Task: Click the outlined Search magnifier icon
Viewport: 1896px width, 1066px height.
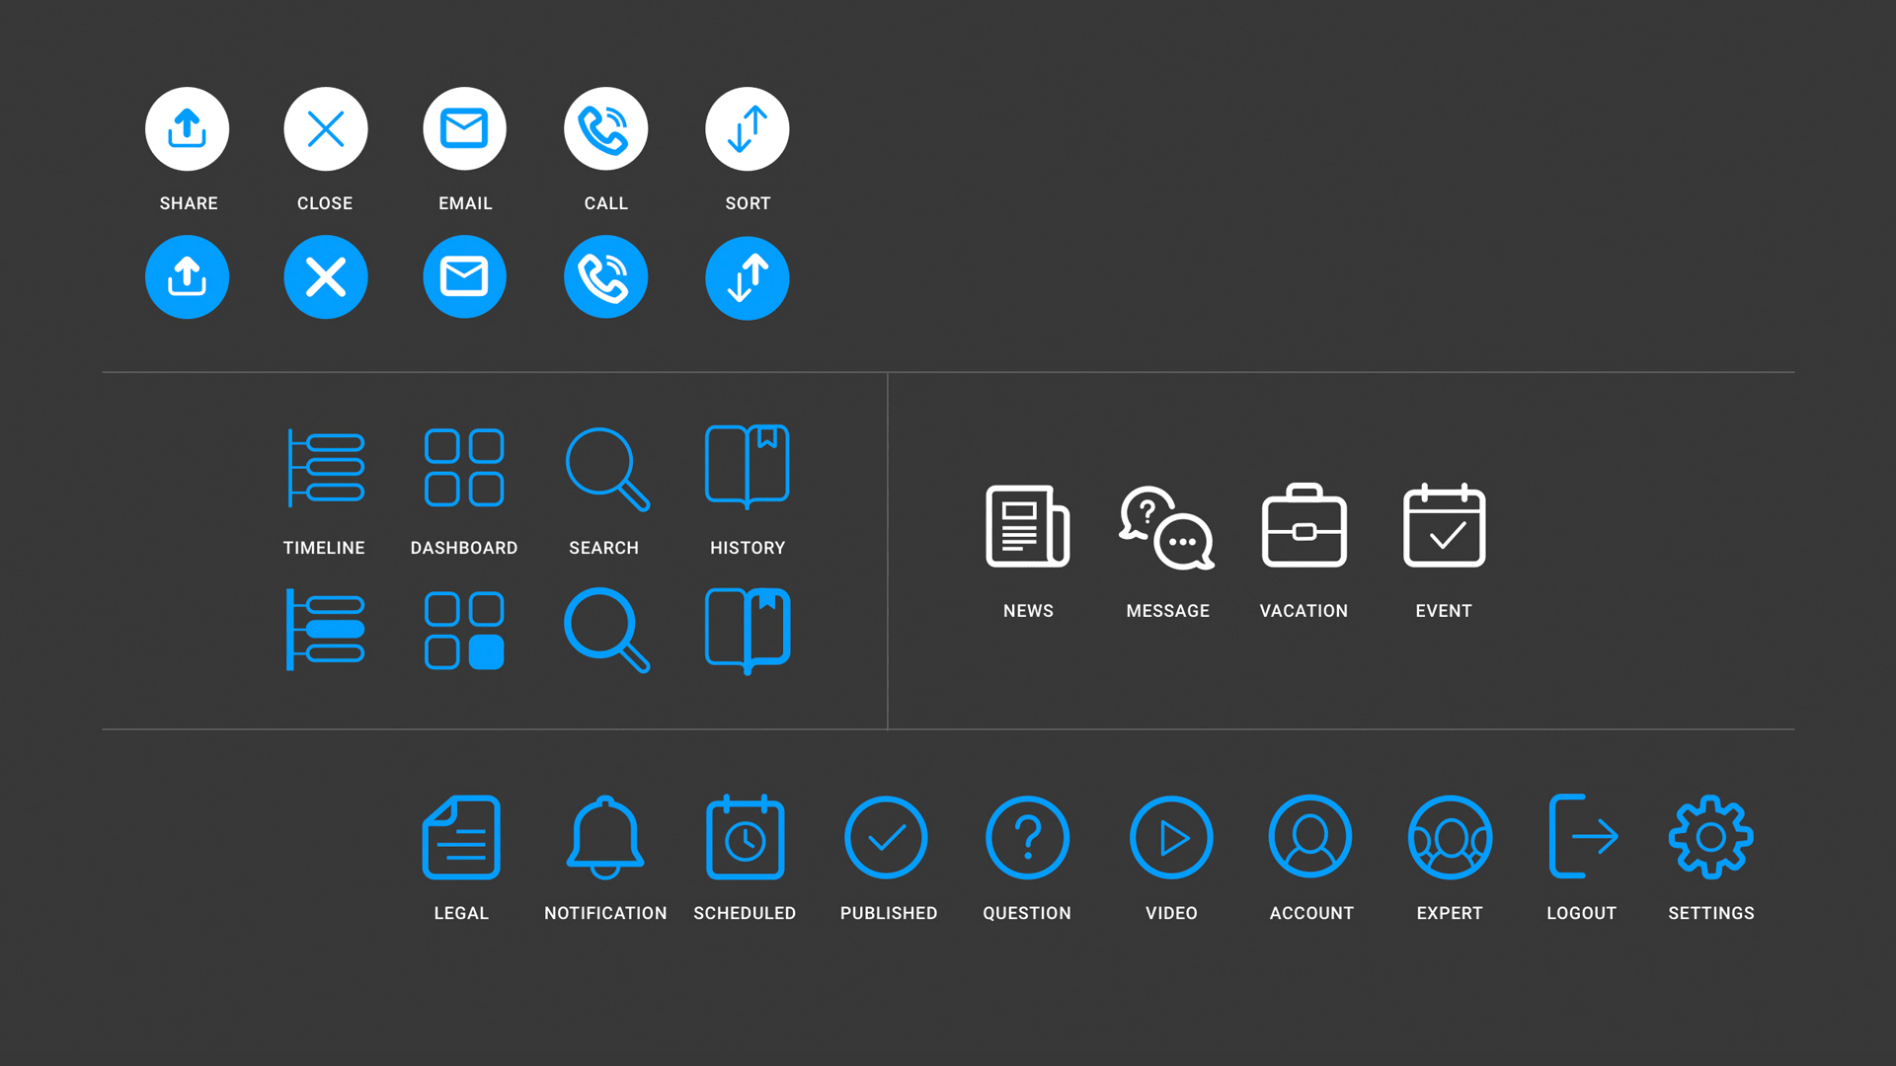Action: coord(606,469)
